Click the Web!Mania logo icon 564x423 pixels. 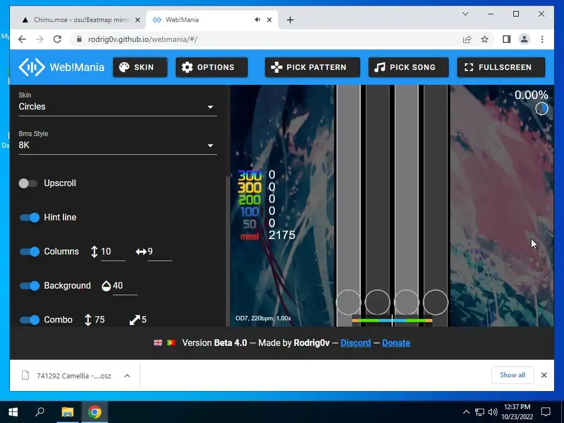coord(31,67)
